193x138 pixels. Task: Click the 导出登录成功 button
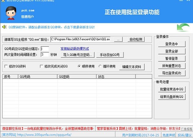click(172, 73)
